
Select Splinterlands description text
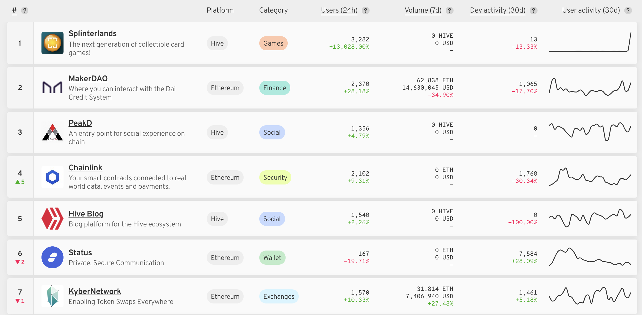tap(126, 48)
